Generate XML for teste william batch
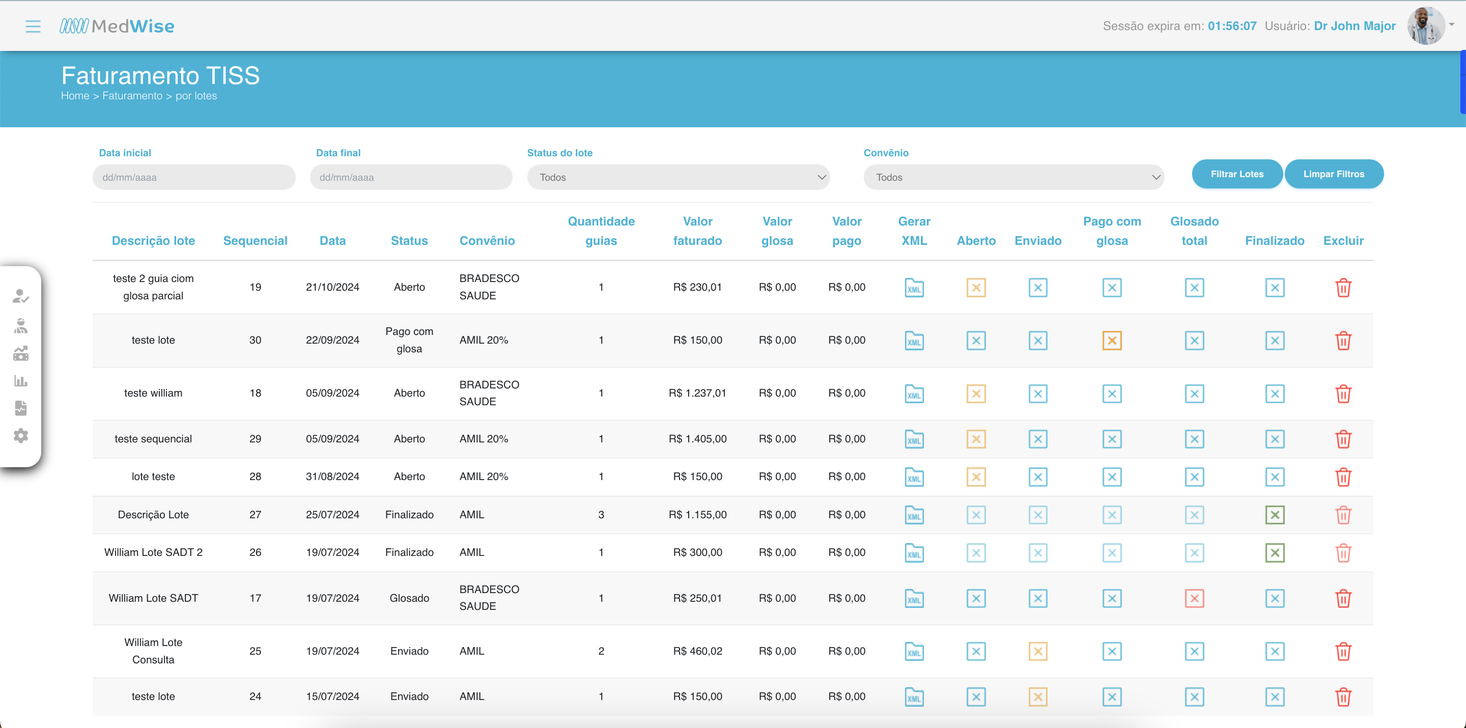Viewport: 1466px width, 728px height. click(x=914, y=394)
